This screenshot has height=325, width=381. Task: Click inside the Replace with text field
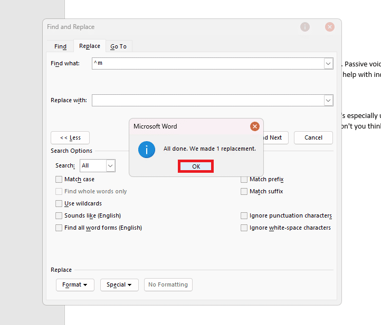pyautogui.click(x=207, y=100)
